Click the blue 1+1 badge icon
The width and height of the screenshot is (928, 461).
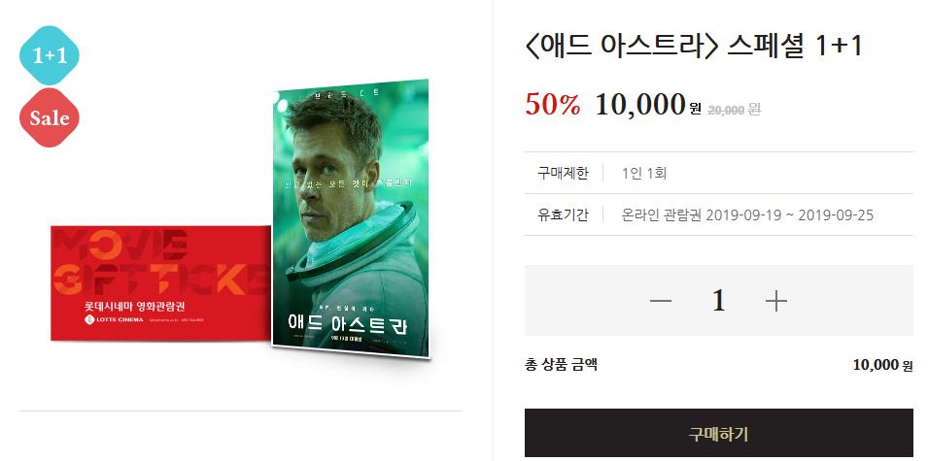50,55
